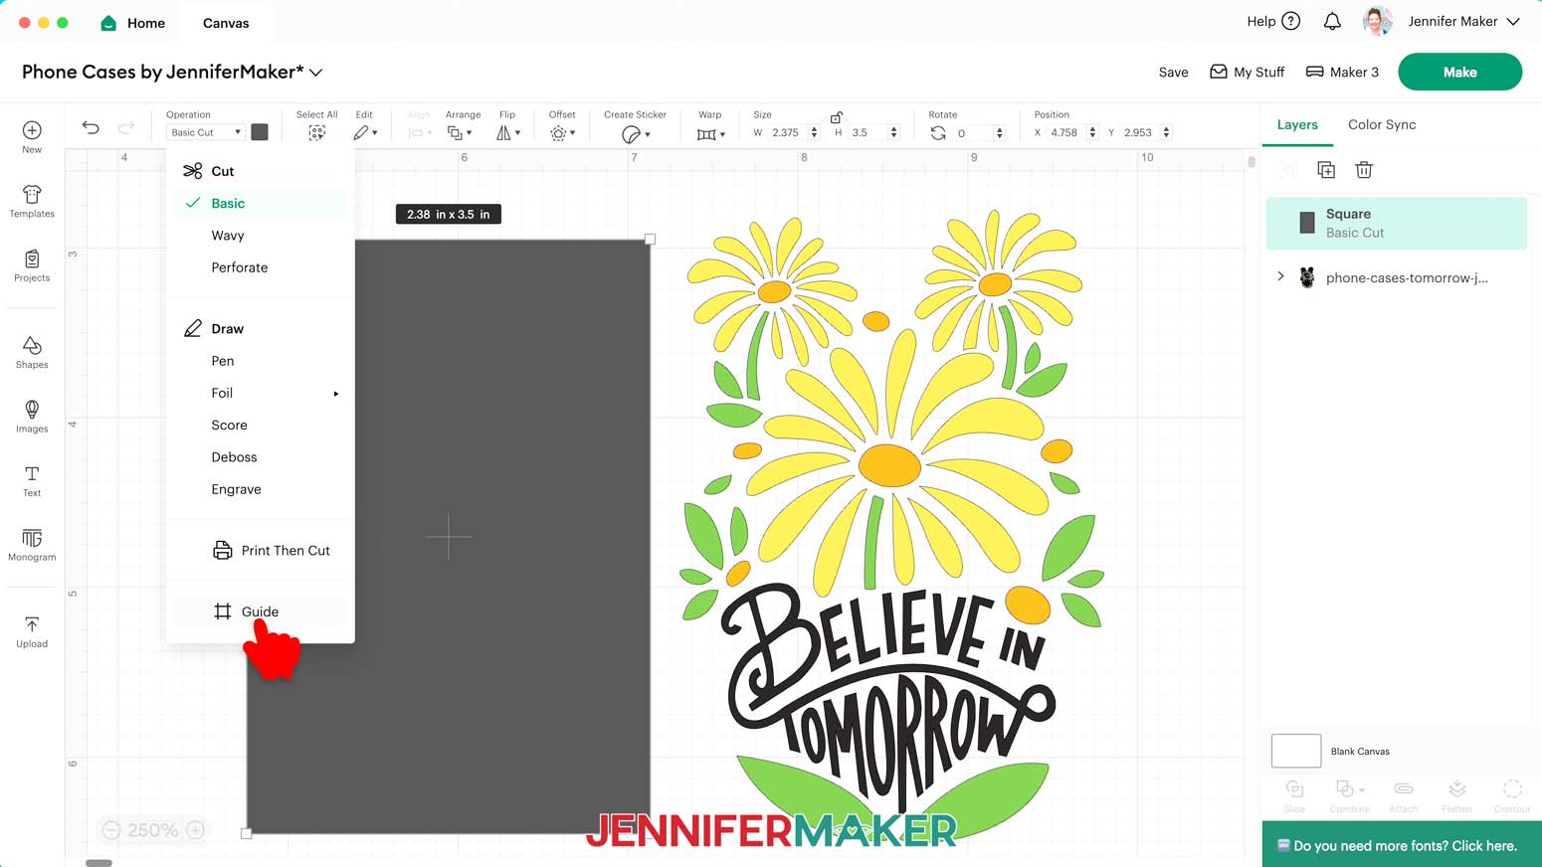Open the Edit tool dropdown
The height and width of the screenshot is (867, 1542).
click(365, 132)
